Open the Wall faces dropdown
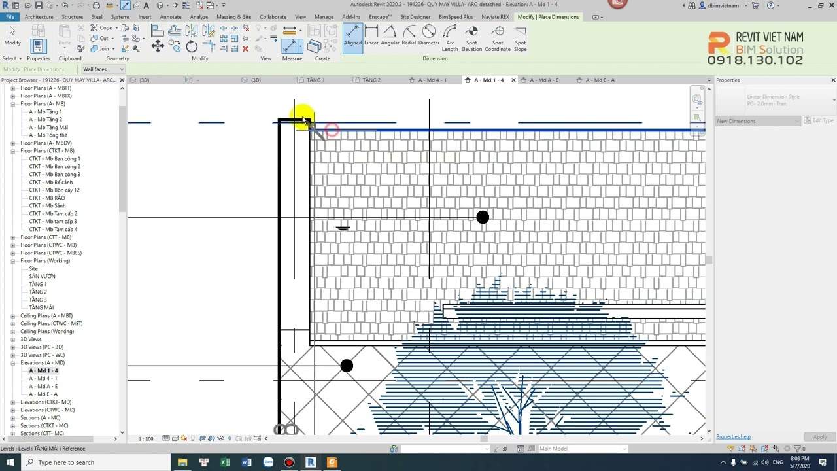Image resolution: width=837 pixels, height=471 pixels. pyautogui.click(x=103, y=69)
